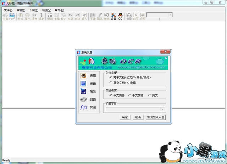Open the 视图(V) menu

pyautogui.click(x=46, y=10)
